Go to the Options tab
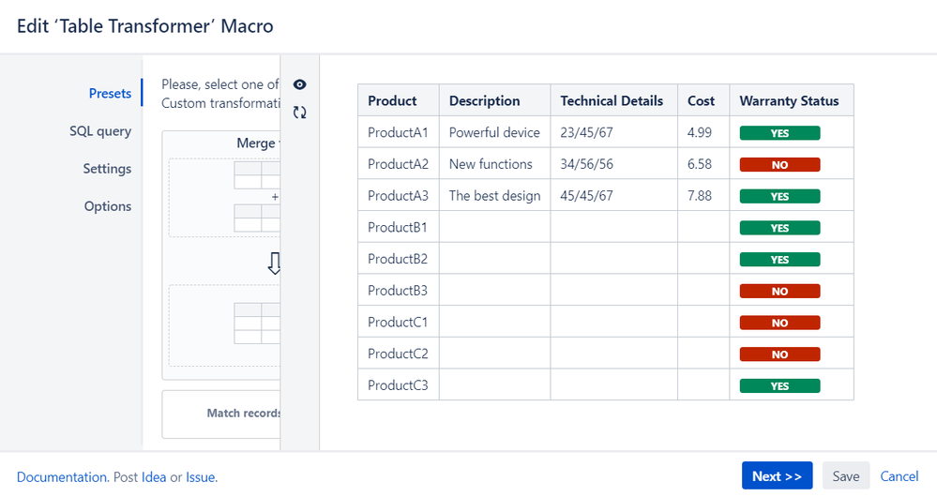The image size is (937, 497). pos(108,206)
